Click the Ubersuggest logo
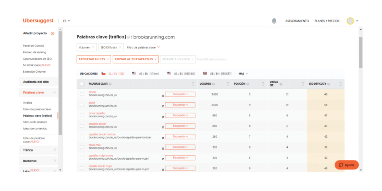The height and width of the screenshot is (191, 382). [x=38, y=21]
